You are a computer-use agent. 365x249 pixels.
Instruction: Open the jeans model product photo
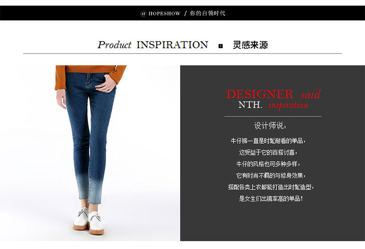tap(90, 153)
